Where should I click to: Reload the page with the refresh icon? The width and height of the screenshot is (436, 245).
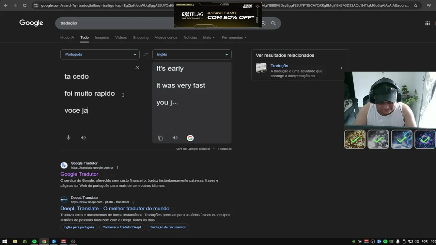pos(25,5)
